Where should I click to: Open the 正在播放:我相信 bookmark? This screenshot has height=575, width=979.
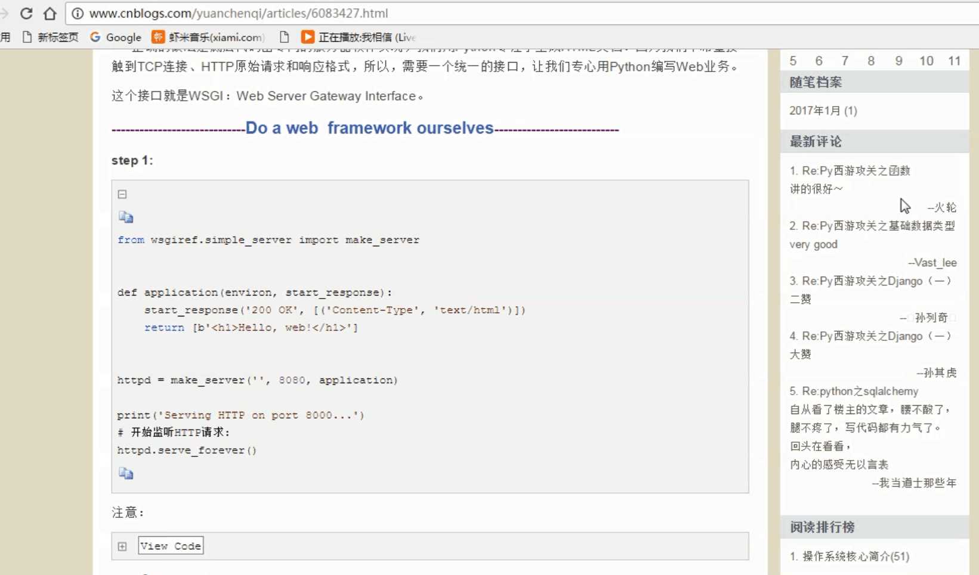point(358,37)
